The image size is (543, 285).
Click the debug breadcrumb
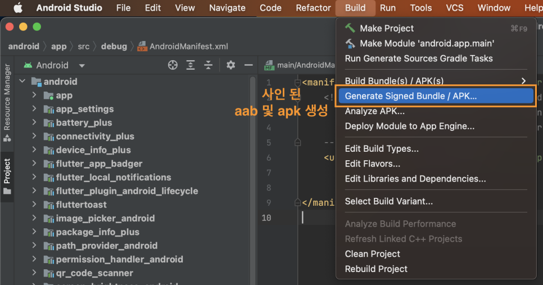coord(114,47)
